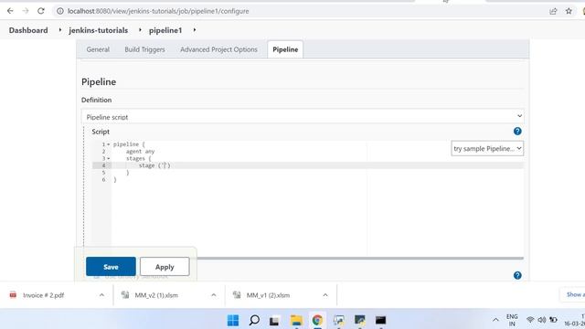Open the terminal app in taskbar
This screenshot has width=585, height=329.
pyautogui.click(x=381, y=320)
